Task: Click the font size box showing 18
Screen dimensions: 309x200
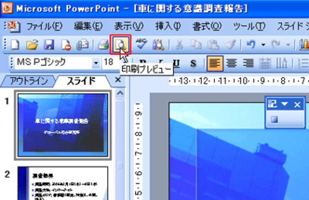Action: (x=110, y=63)
